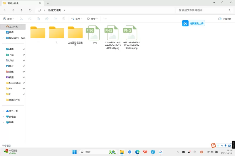235x156 pixels.
Task: Open 主文件夹 in the sidebar
Action: point(13,27)
